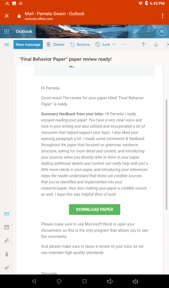Toggle the hamburger navigation pane icon
The width and height of the screenshot is (169, 288).
tap(7, 44)
